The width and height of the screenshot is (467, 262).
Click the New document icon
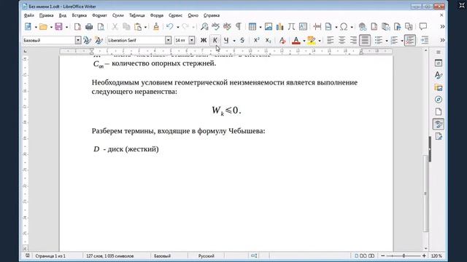click(28, 27)
